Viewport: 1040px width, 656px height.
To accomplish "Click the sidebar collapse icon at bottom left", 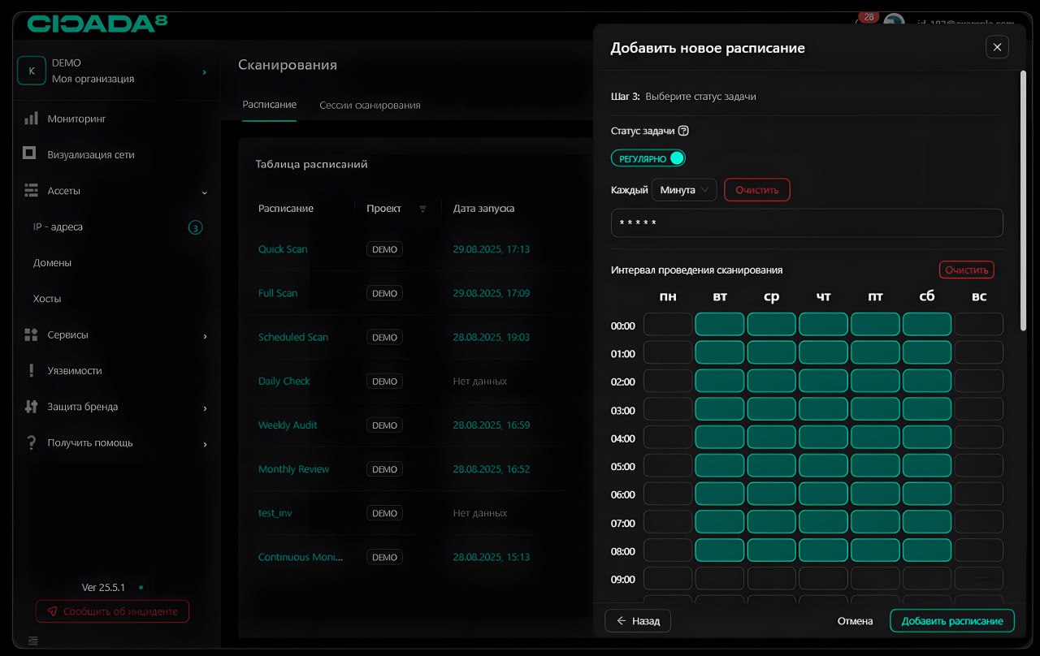I will pos(32,641).
